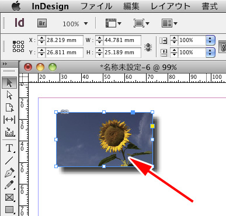
Task: Open the view options dropdown
Action: pos(113,23)
